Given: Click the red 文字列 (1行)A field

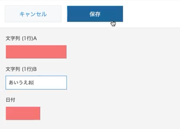Looking at the screenshot, I should (36, 52).
